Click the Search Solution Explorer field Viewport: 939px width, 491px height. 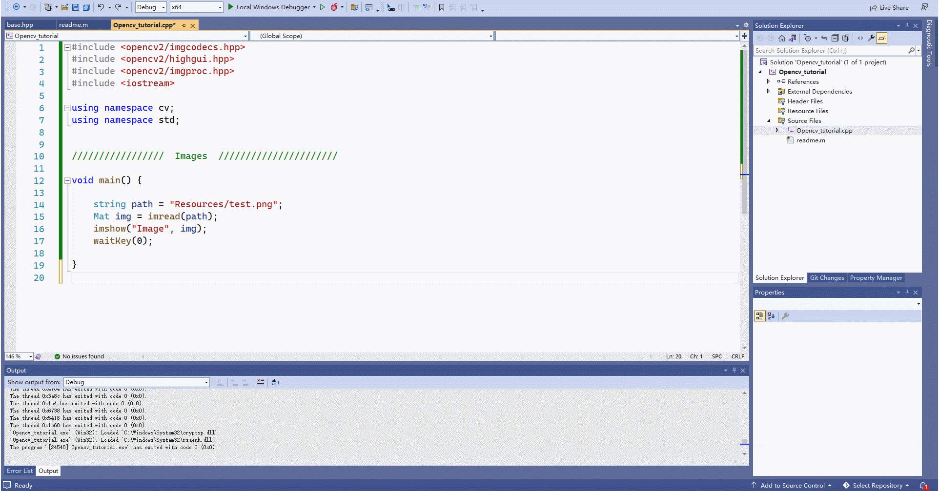coord(830,50)
